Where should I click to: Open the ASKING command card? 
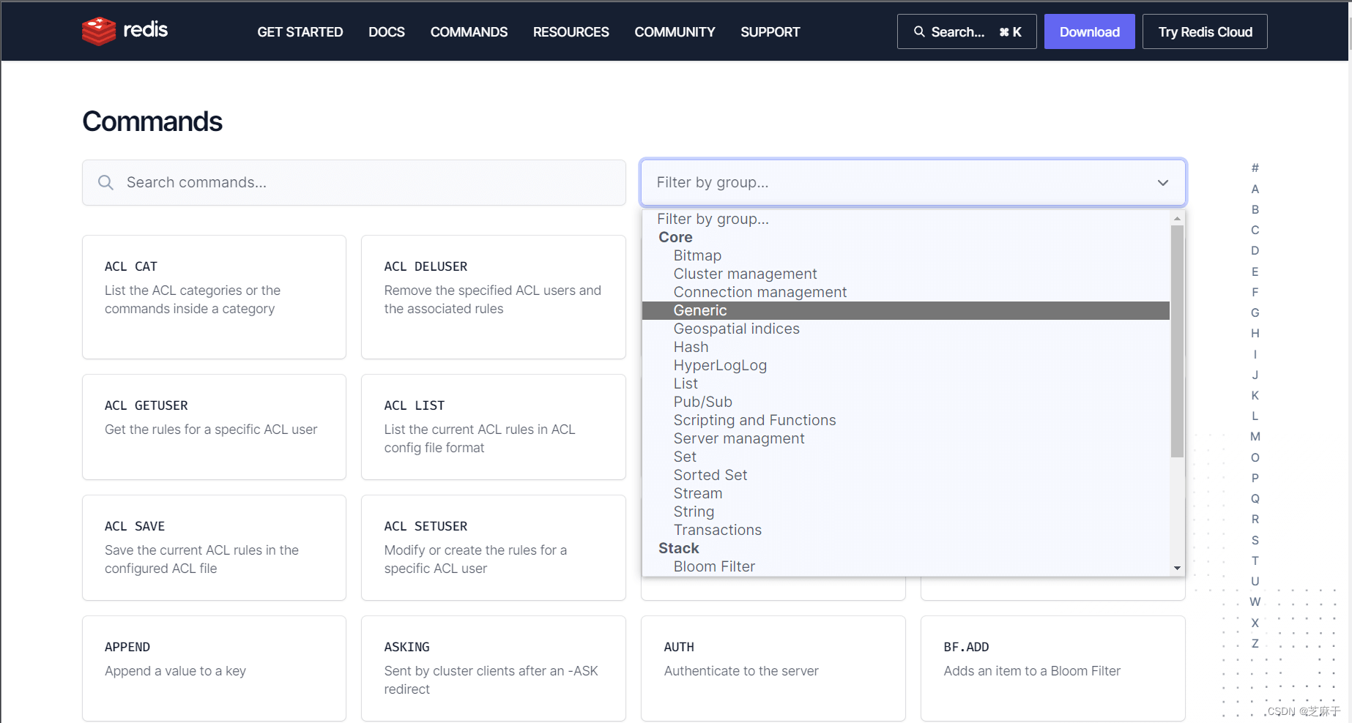(494, 669)
